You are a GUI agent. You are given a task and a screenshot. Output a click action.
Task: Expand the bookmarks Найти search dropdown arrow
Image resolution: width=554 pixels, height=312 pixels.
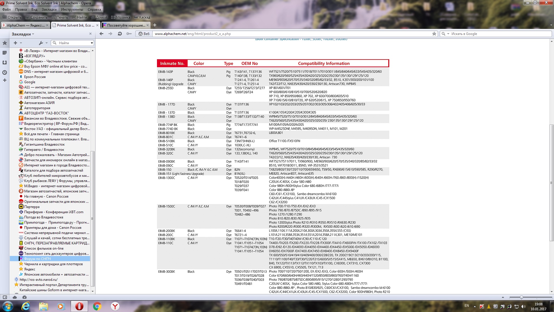tap(92, 43)
